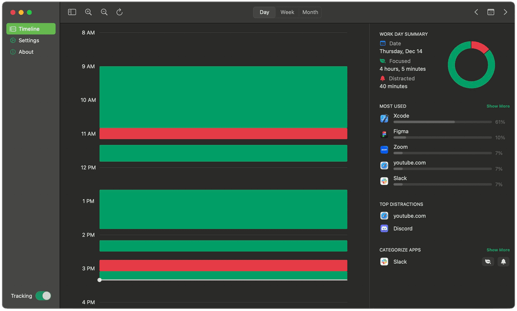Screen dimensions: 517x311
Task: Click the Zoom usage bar at 7%
Action: pyautogui.click(x=442, y=153)
